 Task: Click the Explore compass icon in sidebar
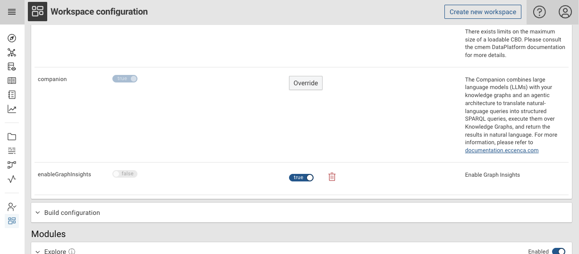tap(12, 39)
